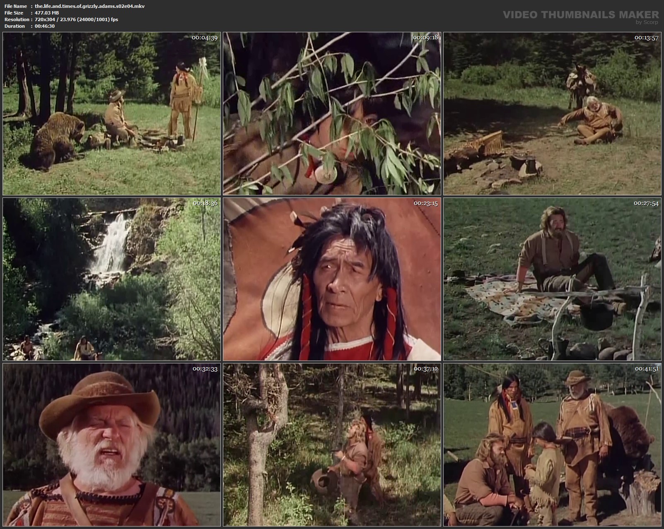664x529 pixels.
Task: Click the 00:37:12 forest thumbnail
Action: [332, 445]
